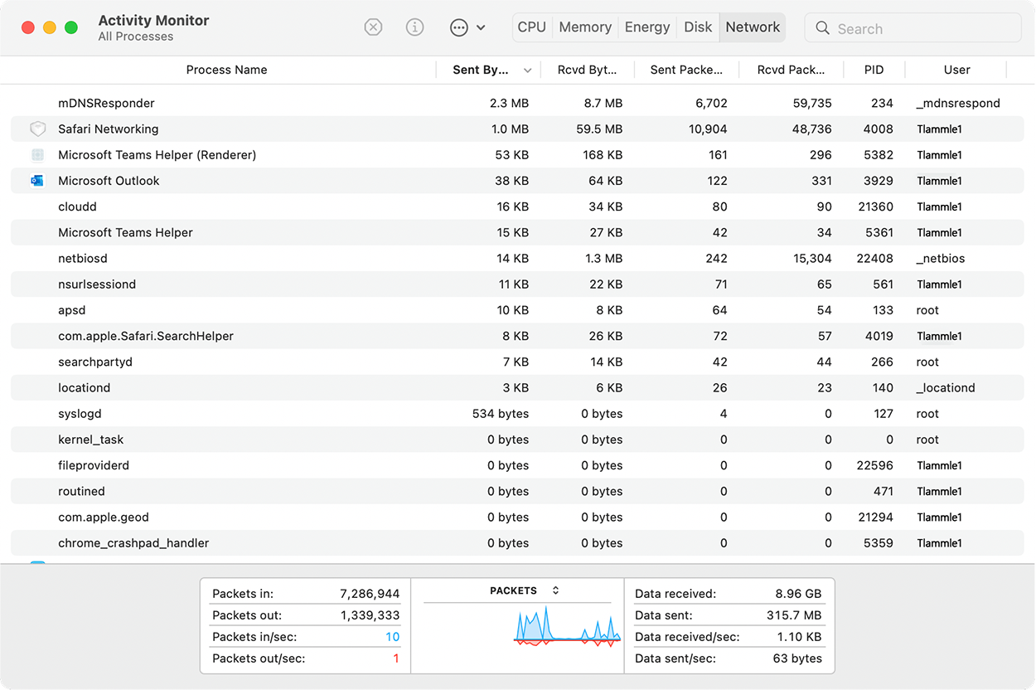Viewport: 1036px width, 690px height.
Task: Open the Inspect process info icon
Action: point(414,27)
